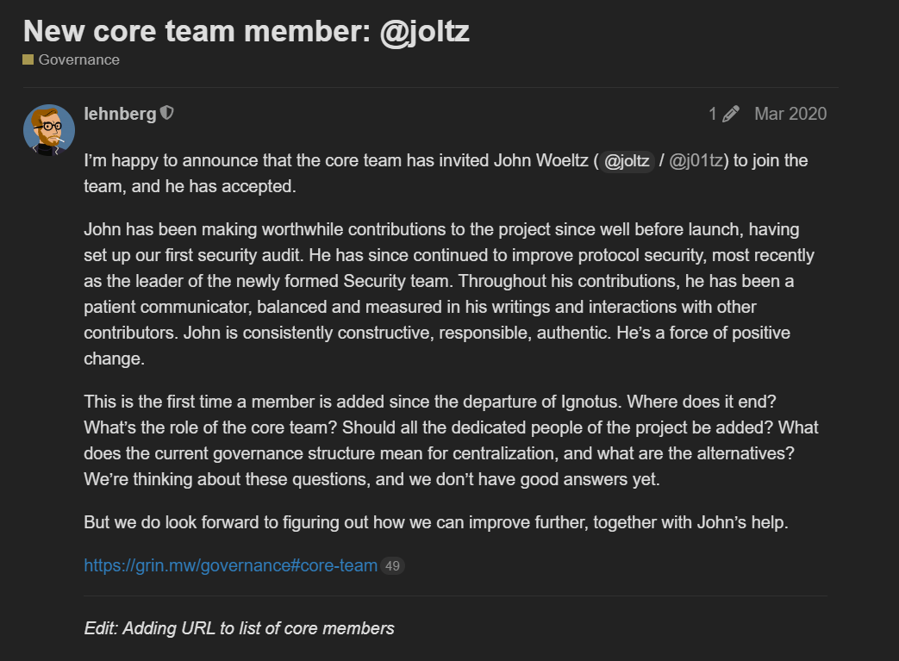Click the @j01tz mention link

pyautogui.click(x=697, y=161)
